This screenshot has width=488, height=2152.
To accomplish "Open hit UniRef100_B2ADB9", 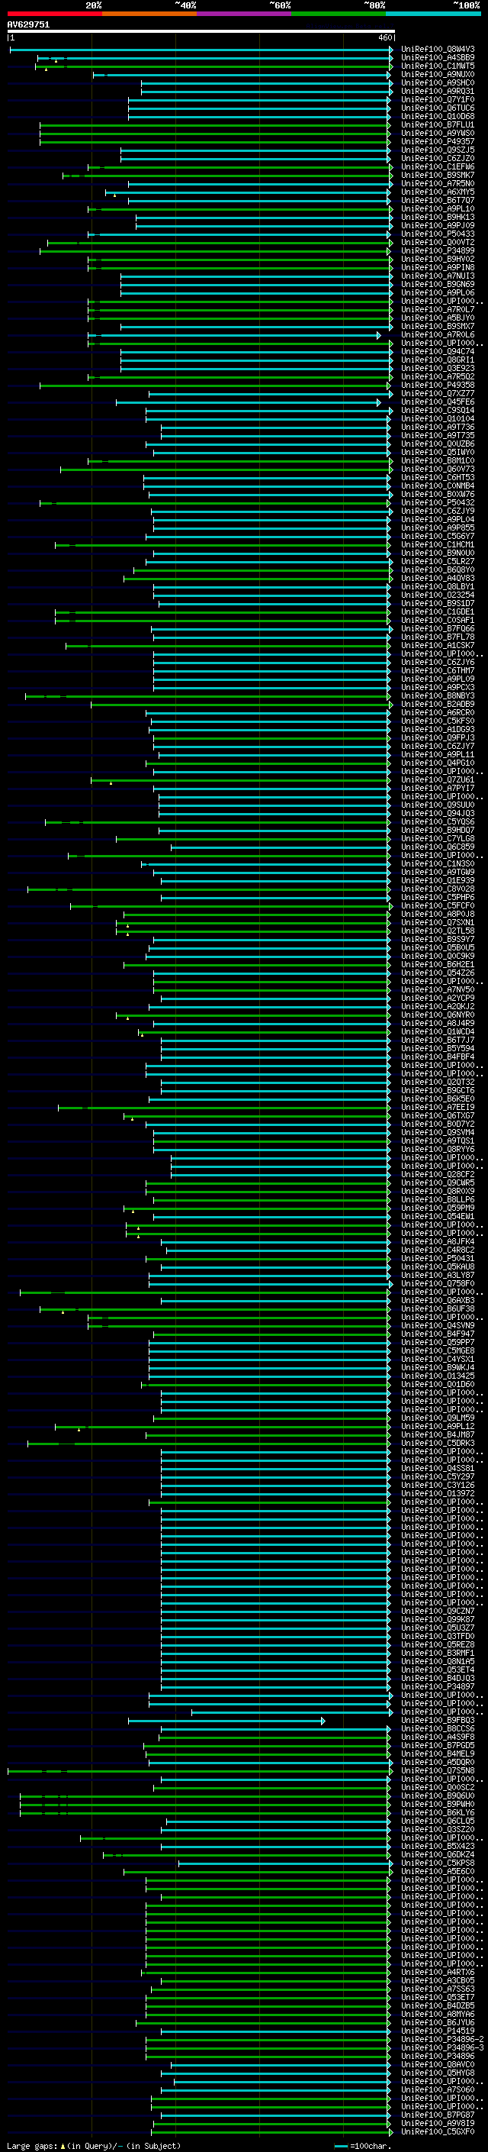I will (x=437, y=705).
